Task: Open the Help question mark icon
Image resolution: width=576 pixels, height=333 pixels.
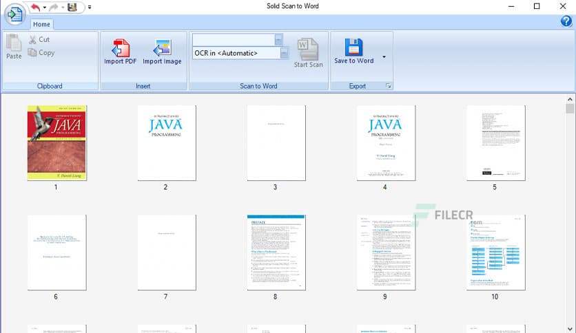Action: click(x=566, y=21)
